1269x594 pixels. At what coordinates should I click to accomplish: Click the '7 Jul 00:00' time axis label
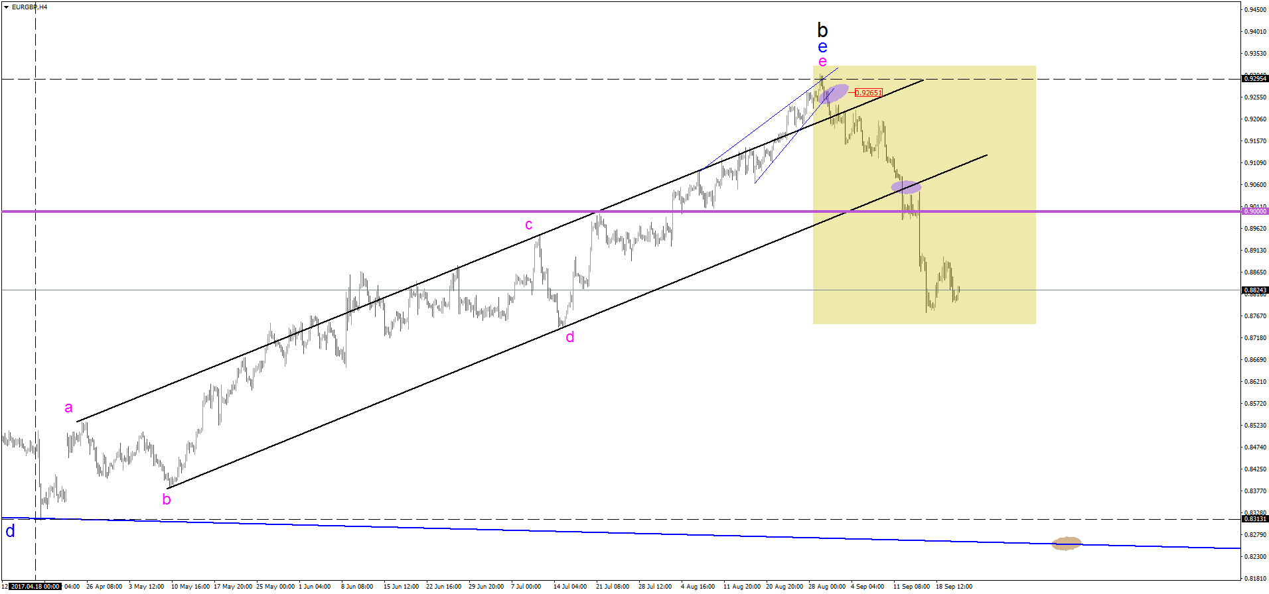[526, 587]
